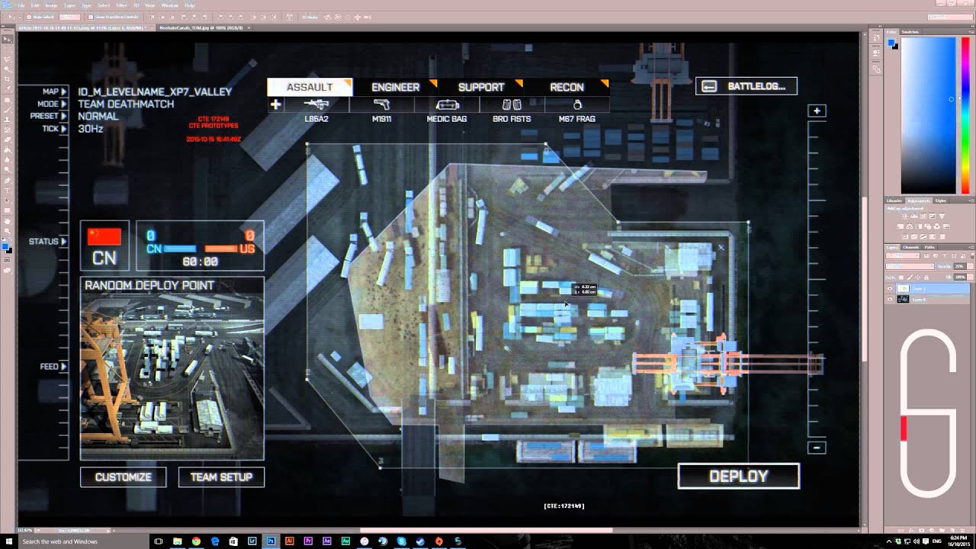
Task: Select the Layer 1 thumbnail
Action: [903, 288]
